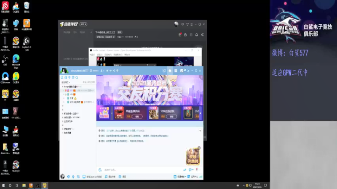Viewport: 337px width, 189px height.
Task: Click the headset icon above the channel tree
Action: [x=66, y=77]
